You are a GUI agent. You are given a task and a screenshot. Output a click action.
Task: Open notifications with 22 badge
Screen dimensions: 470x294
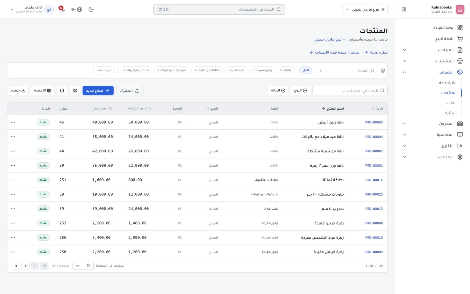pos(62,9)
